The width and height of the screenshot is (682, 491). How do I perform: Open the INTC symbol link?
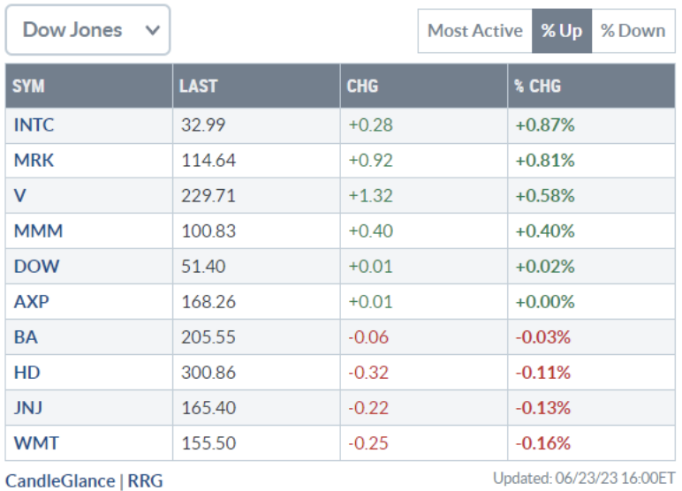click(x=34, y=125)
